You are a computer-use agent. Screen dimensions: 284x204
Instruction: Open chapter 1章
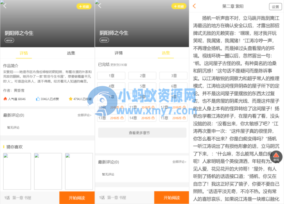111,76
